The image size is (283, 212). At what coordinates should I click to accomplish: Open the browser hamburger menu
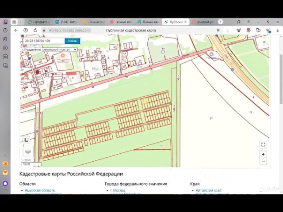[249, 22]
